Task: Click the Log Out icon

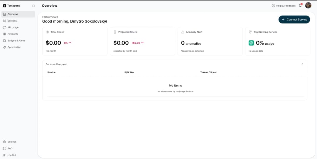Action: [4, 155]
